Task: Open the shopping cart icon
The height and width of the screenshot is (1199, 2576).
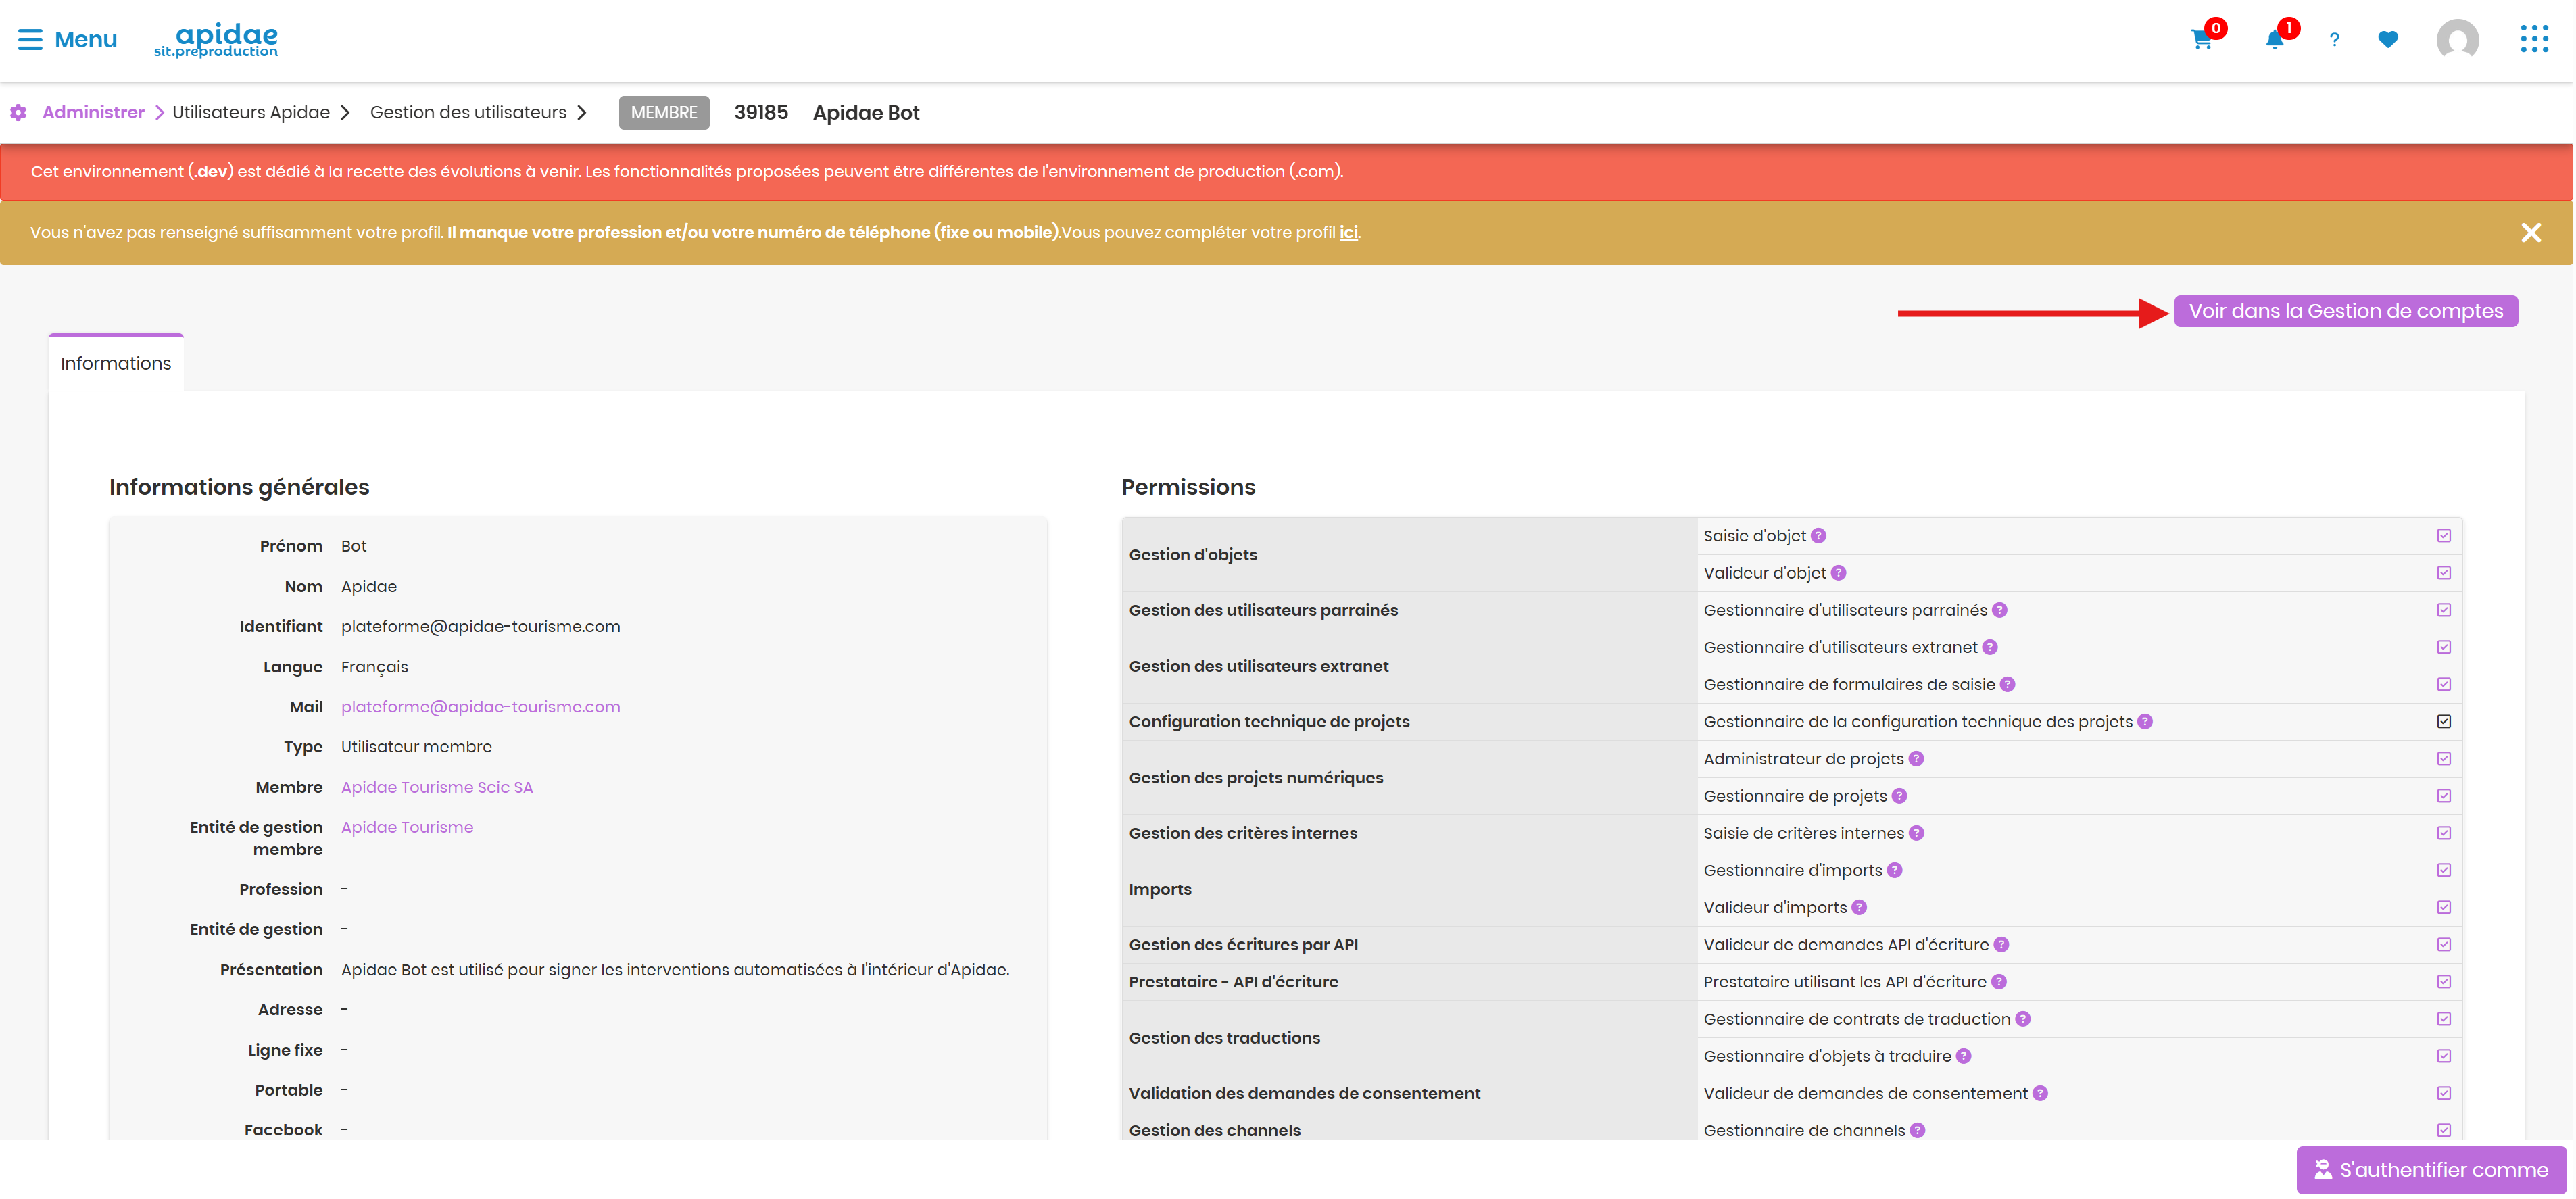Action: tap(2201, 40)
